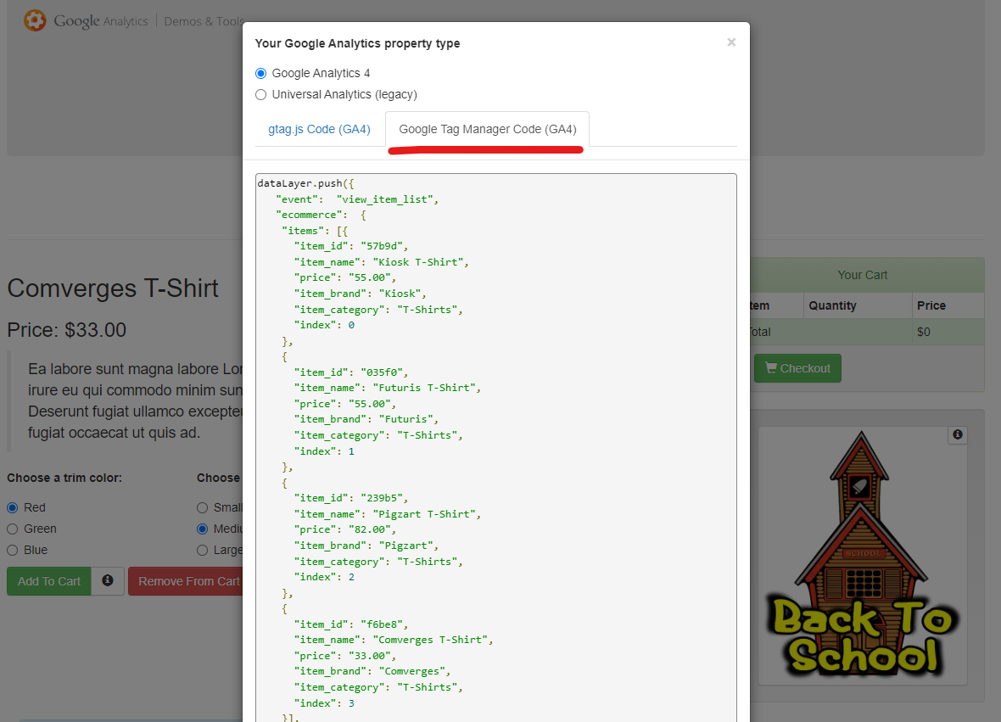Click the Price: $33.00 text
This screenshot has height=722, width=1001.
pos(66,329)
